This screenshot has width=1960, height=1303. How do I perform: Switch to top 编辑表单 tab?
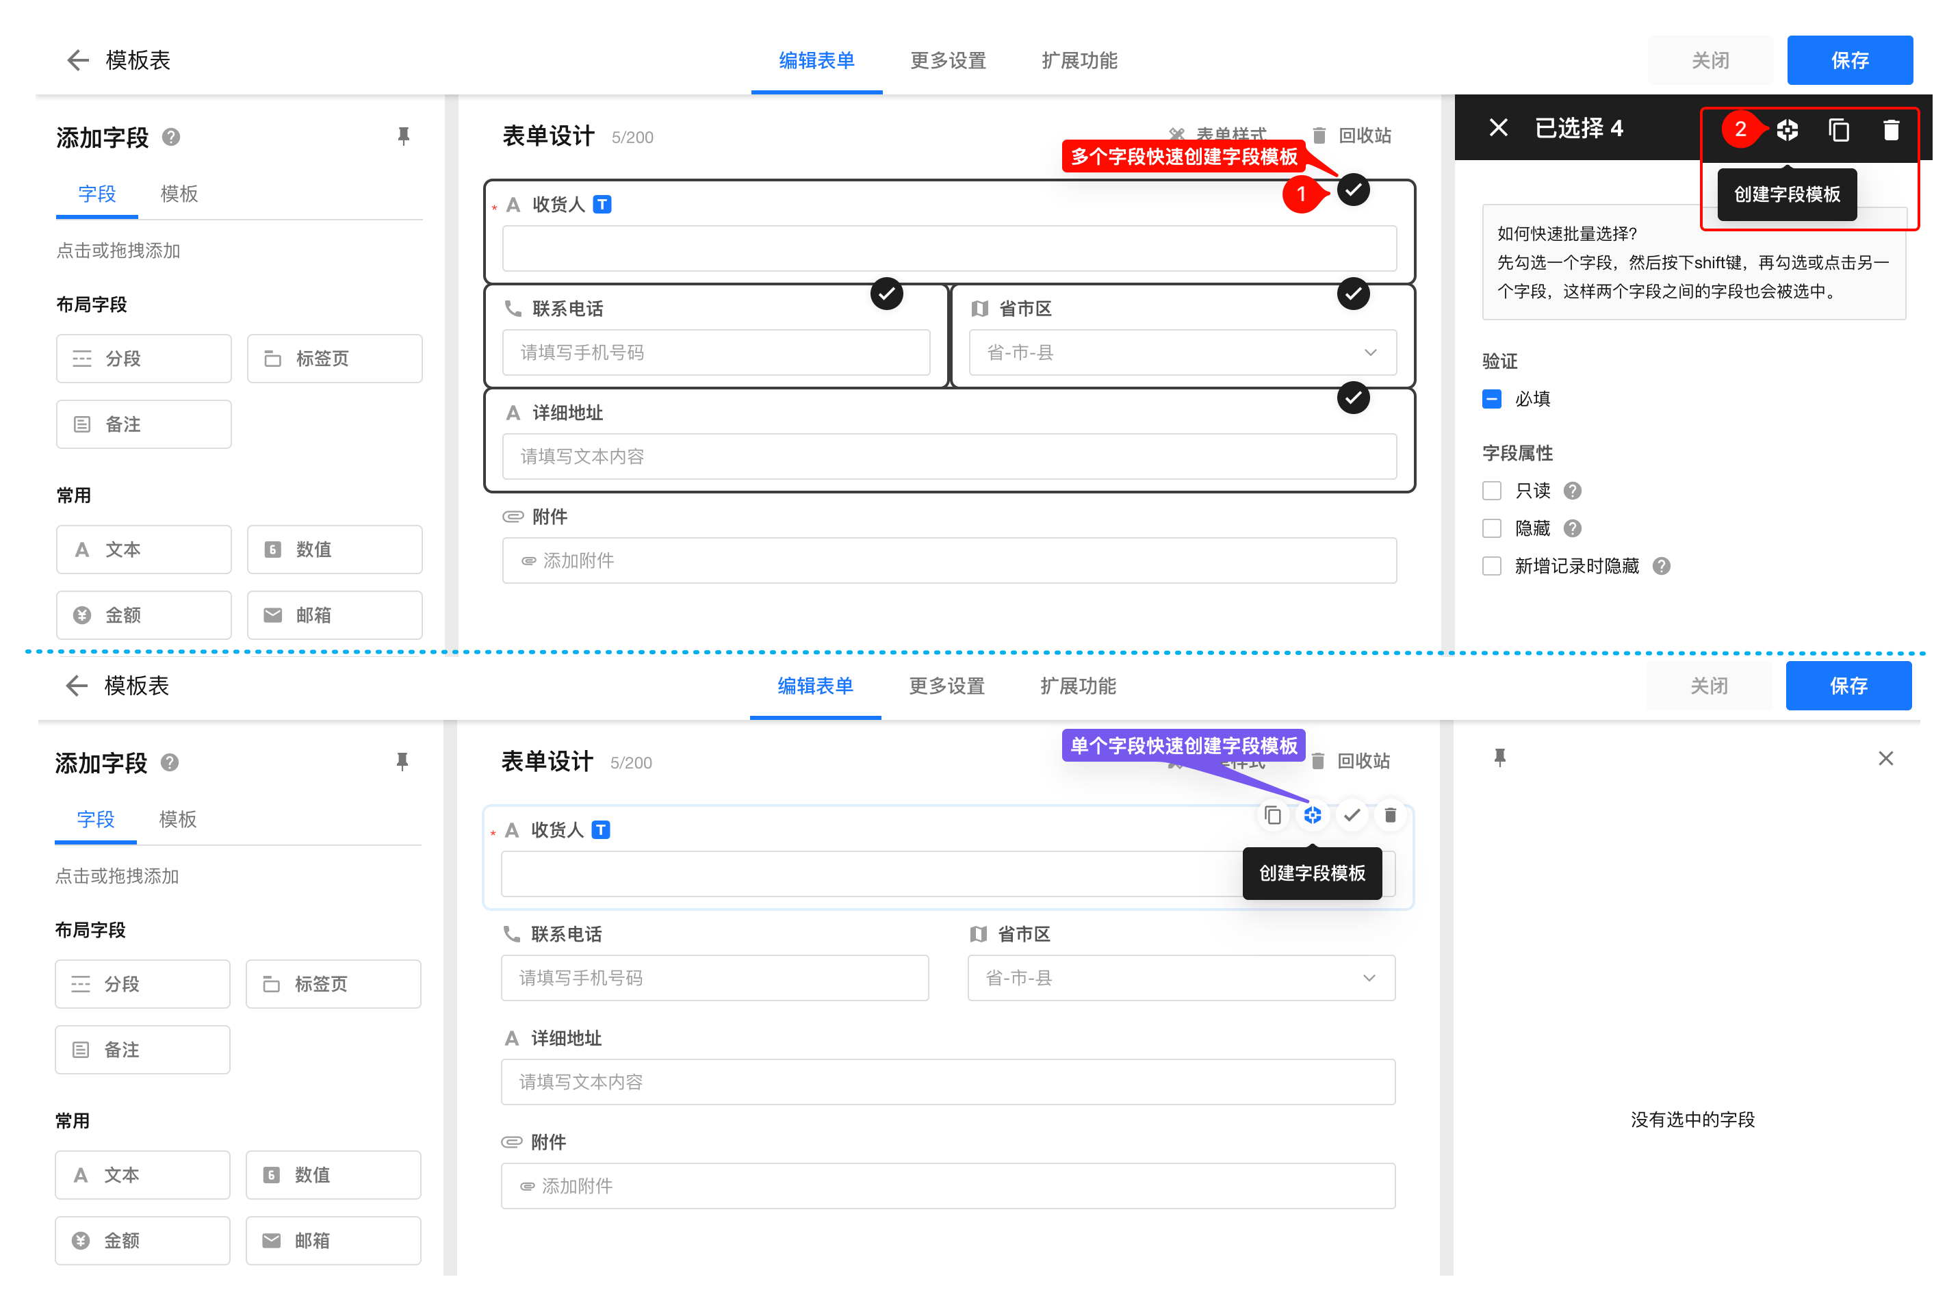pos(816,61)
